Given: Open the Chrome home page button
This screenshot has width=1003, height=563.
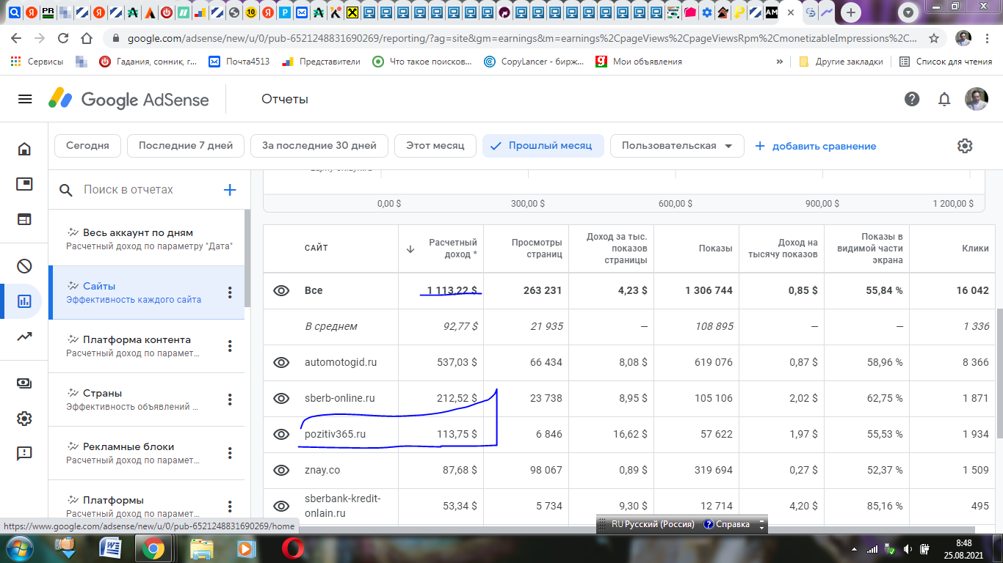Looking at the screenshot, I should (87, 38).
